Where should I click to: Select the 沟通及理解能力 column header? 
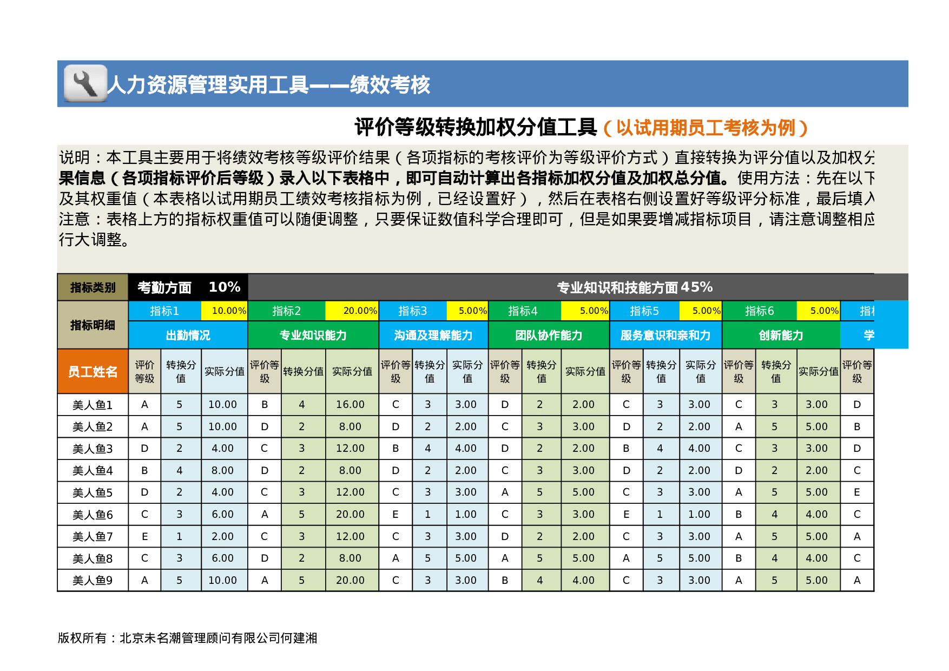click(433, 335)
